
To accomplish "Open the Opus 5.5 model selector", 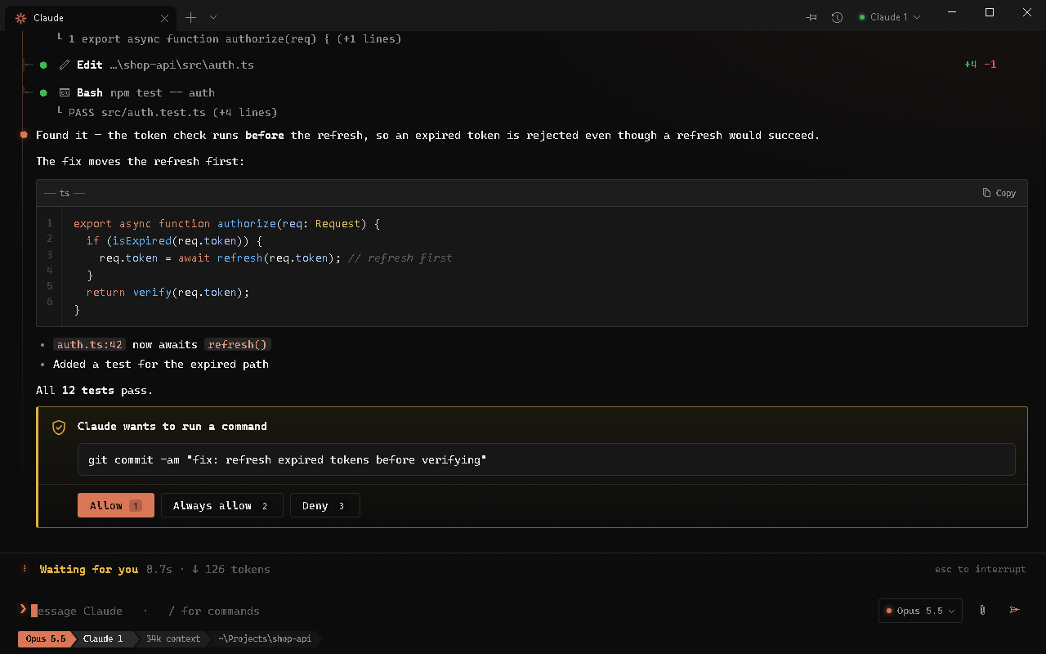I will 920,611.
